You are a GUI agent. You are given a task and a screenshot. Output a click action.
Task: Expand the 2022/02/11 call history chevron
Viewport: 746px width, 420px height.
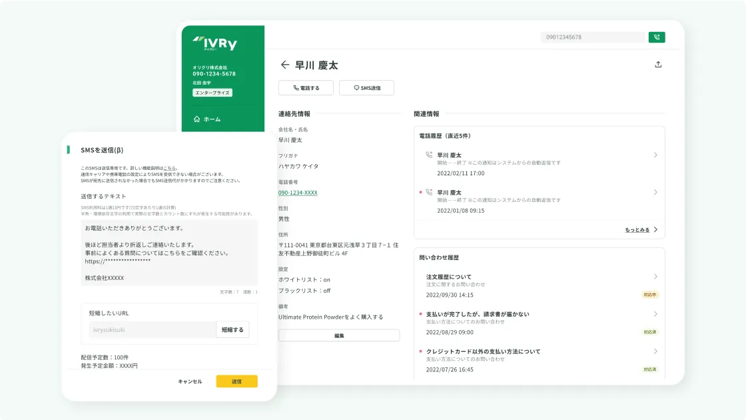655,155
